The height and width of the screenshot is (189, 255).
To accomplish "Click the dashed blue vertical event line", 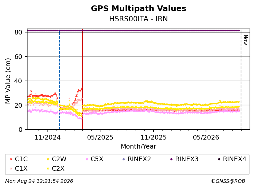I will click(x=59, y=79).
